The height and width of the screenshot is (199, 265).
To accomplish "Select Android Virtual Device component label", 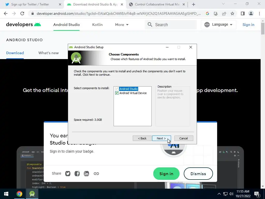I will coord(133,93).
